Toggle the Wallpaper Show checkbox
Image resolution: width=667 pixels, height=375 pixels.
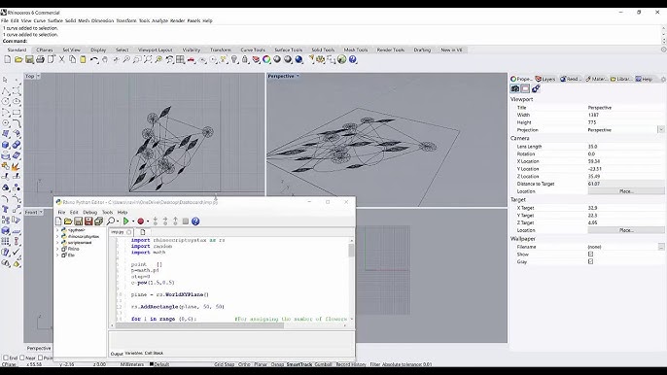click(590, 255)
